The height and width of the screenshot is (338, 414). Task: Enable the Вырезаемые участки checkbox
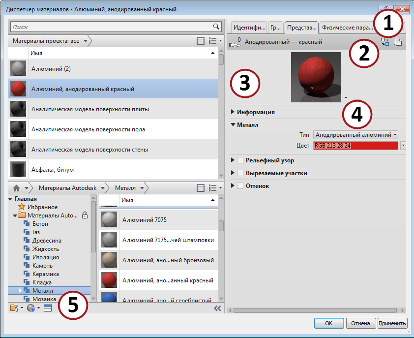point(240,173)
